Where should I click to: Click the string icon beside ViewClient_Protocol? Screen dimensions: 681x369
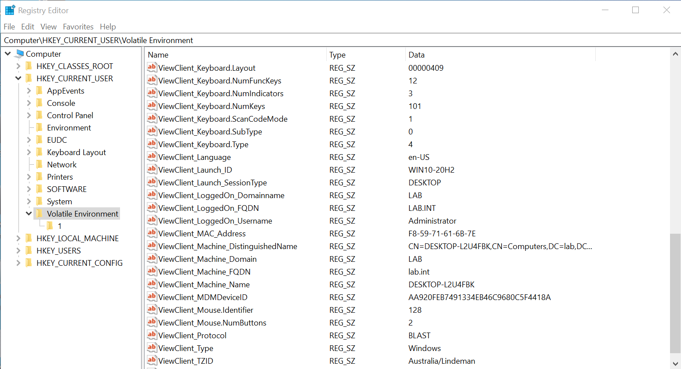tap(152, 335)
